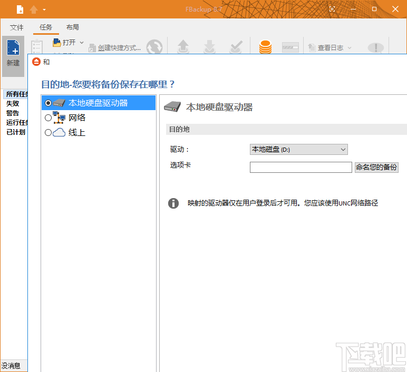Click the hard drive icon in destination list
407x372 pixels.
tap(59, 103)
